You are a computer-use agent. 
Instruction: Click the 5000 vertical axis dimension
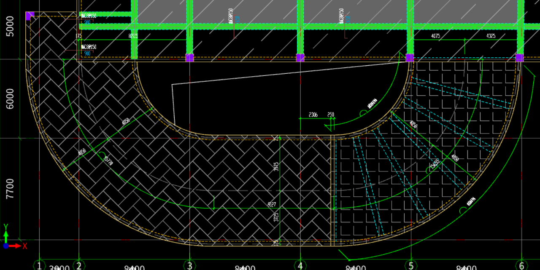pos(10,27)
